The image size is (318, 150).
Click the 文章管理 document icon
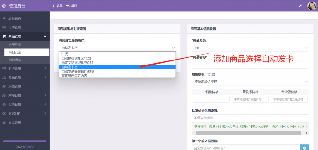(4, 86)
